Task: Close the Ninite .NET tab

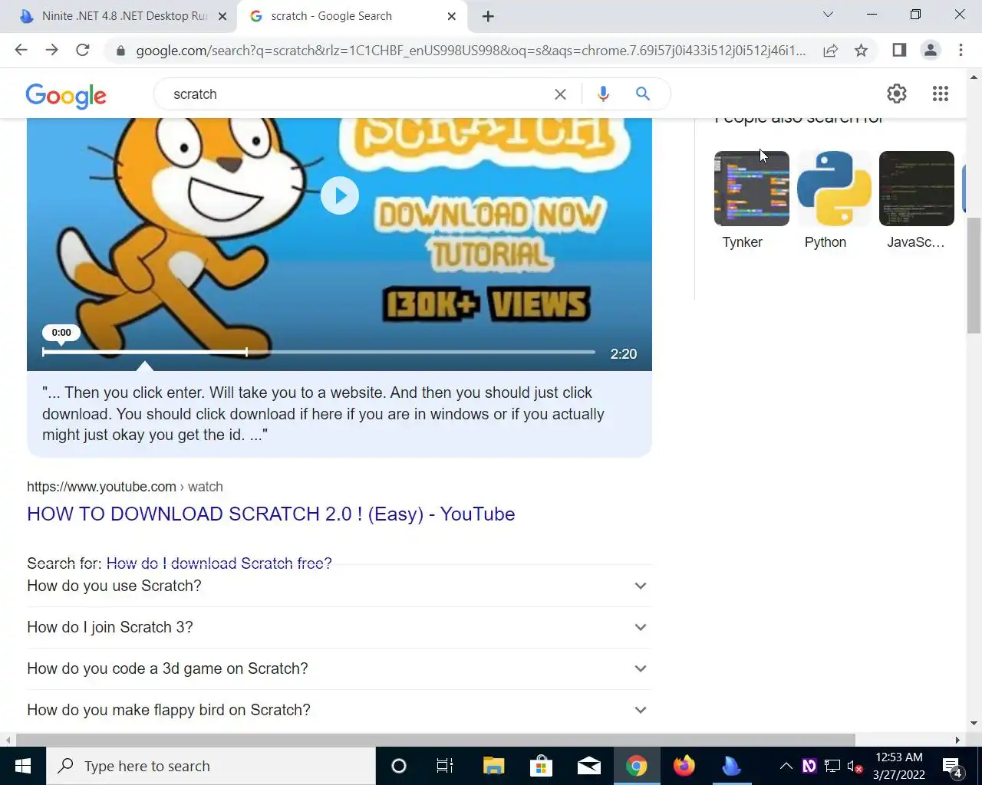Action: (222, 16)
